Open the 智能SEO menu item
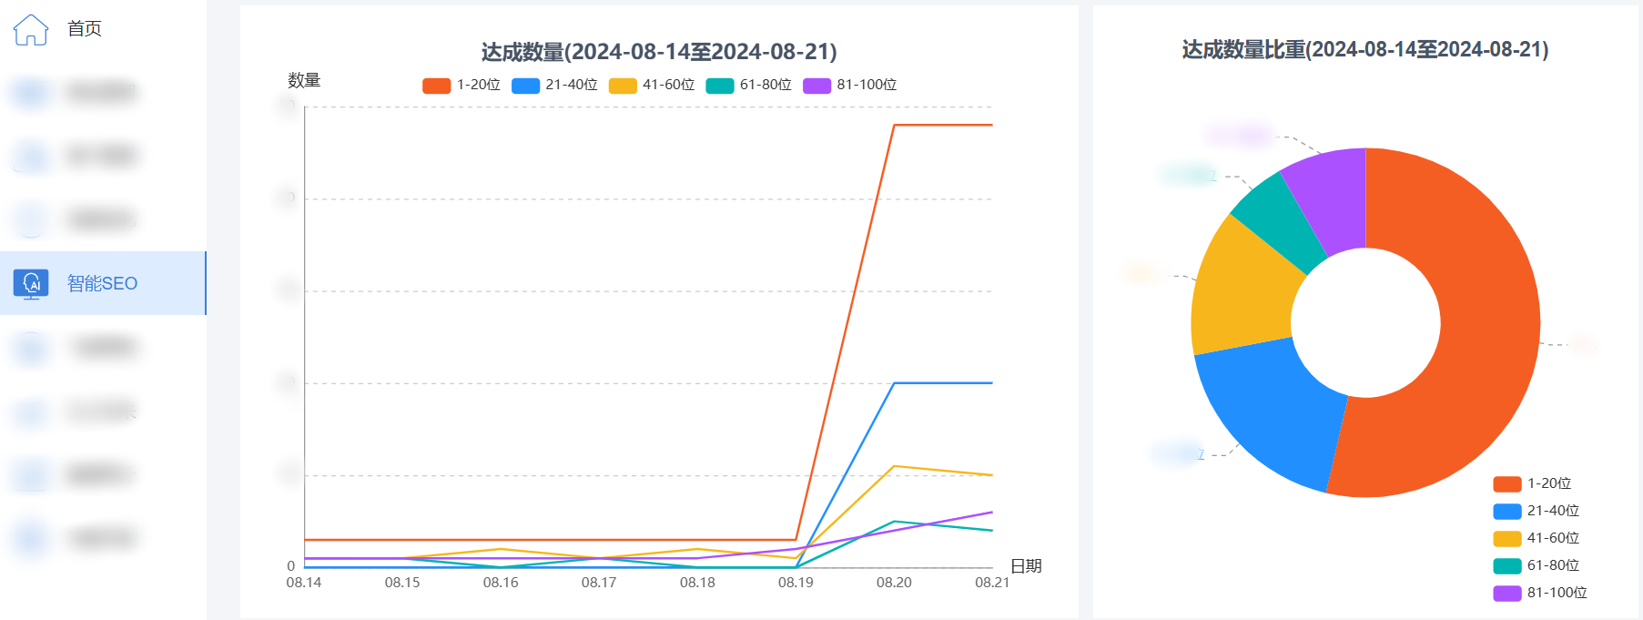The width and height of the screenshot is (1643, 620). tap(103, 283)
